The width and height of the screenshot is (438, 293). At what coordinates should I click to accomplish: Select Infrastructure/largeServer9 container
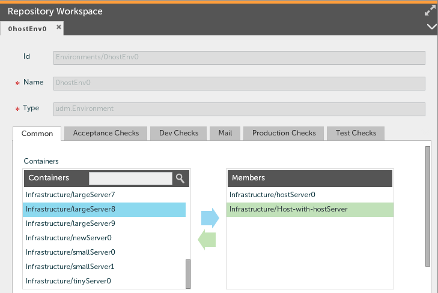(x=70, y=223)
